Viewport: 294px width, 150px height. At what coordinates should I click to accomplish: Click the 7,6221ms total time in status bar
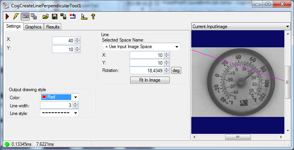tap(45, 144)
